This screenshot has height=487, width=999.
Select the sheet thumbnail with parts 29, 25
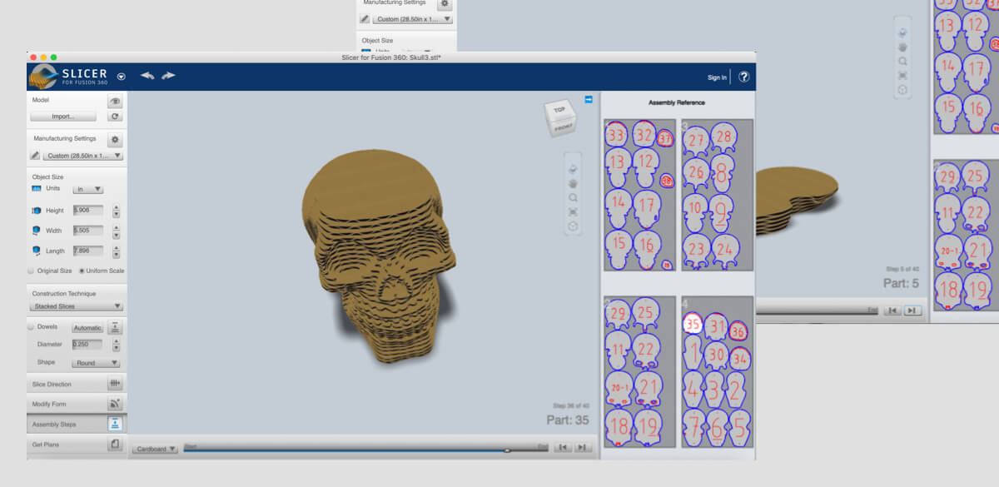pos(639,372)
